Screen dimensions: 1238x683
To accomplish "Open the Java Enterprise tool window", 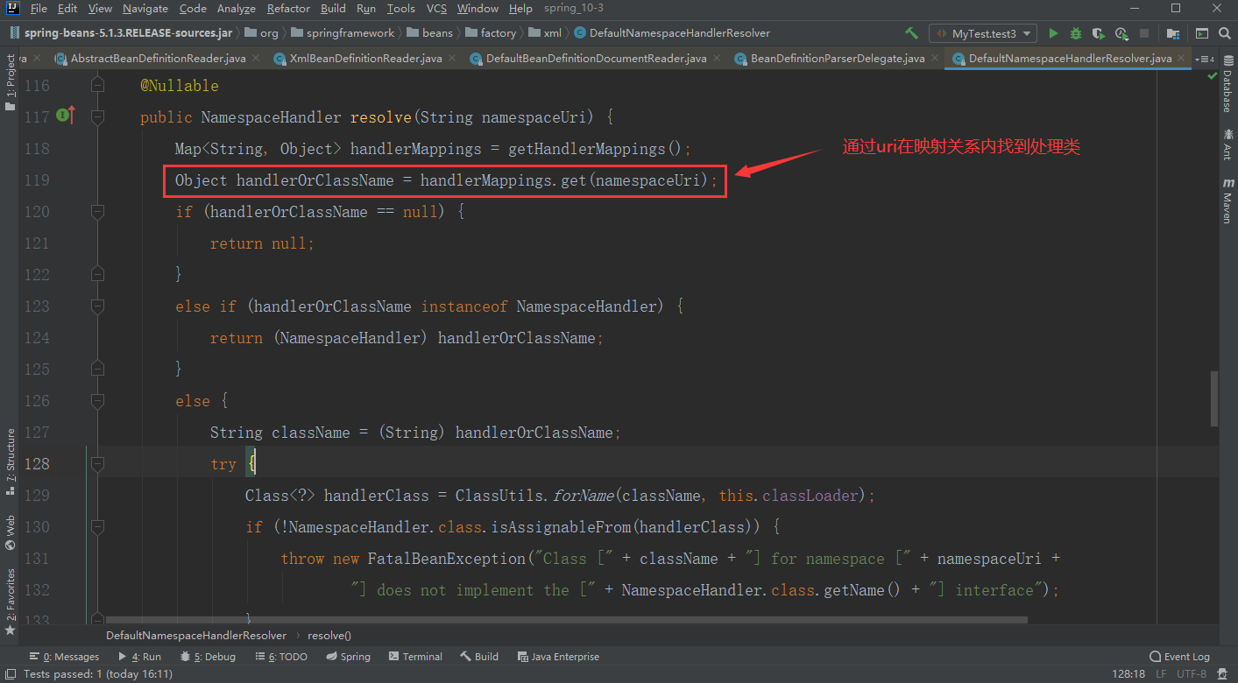I will coord(558,657).
